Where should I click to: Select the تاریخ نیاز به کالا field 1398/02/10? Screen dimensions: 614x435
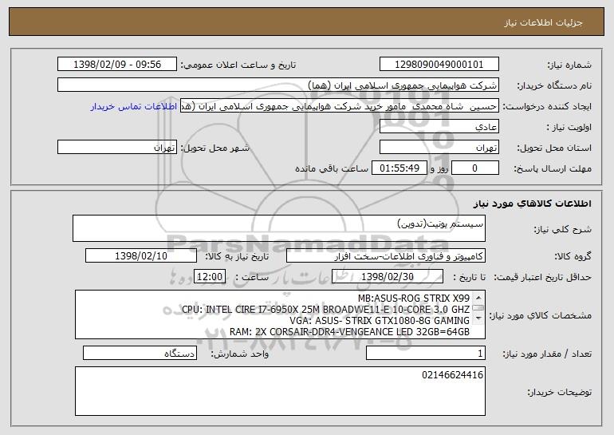[141, 256]
